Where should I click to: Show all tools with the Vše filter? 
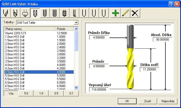(11, 93)
